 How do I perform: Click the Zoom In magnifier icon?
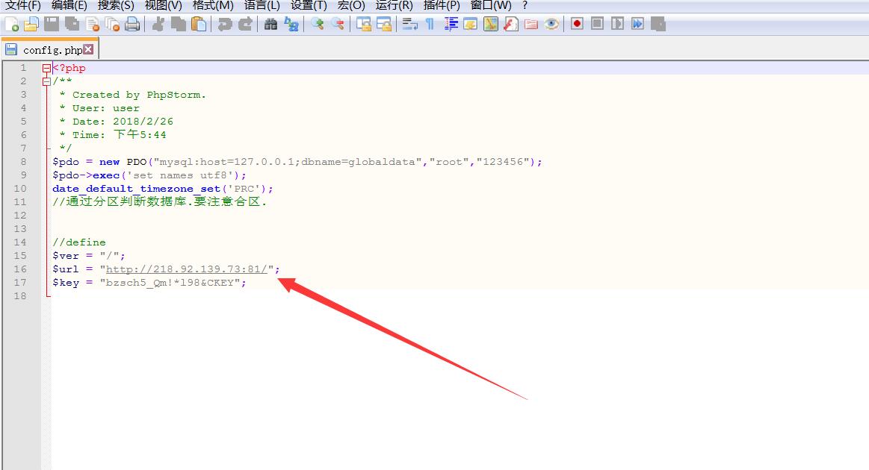click(x=318, y=24)
